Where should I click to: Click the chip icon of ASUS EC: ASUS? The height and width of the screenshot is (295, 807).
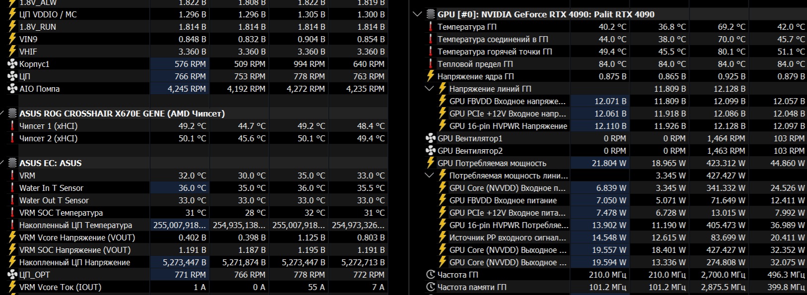(x=12, y=163)
